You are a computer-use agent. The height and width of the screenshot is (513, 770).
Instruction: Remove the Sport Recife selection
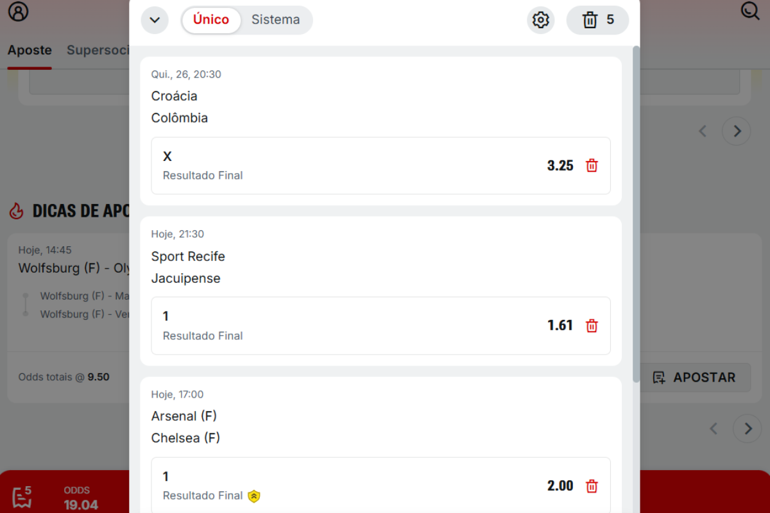[592, 326]
